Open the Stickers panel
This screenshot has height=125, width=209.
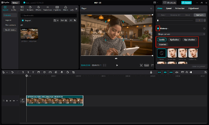[30, 8]
